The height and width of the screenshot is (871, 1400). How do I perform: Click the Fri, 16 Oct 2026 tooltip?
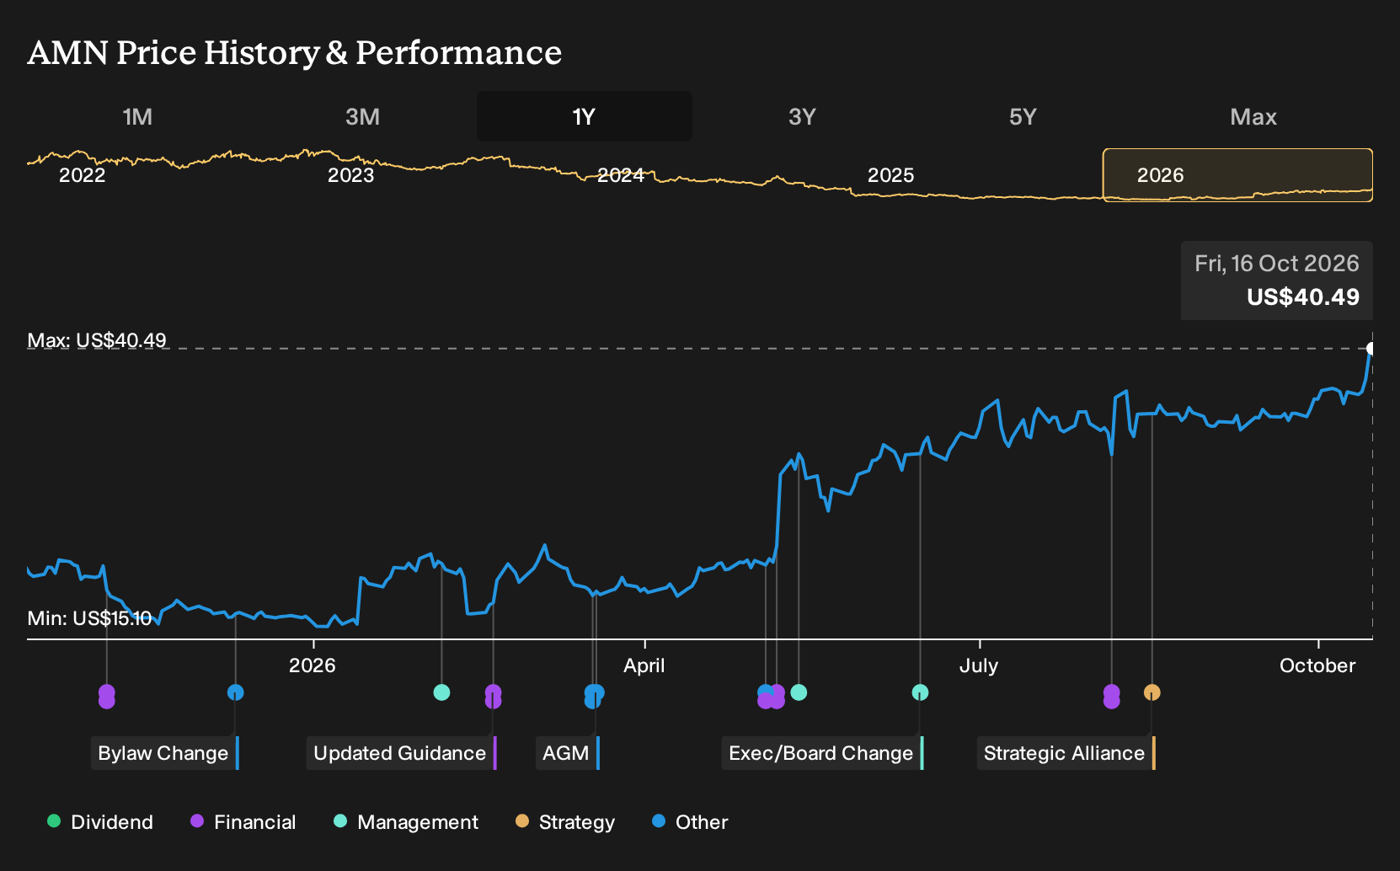[1277, 281]
